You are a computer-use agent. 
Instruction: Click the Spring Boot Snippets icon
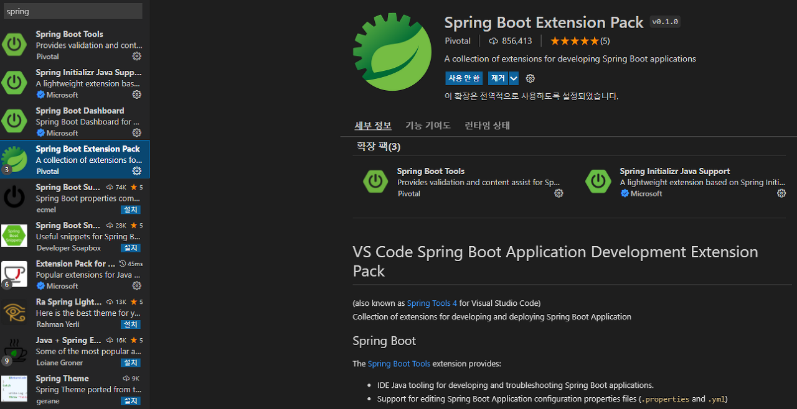(x=14, y=236)
